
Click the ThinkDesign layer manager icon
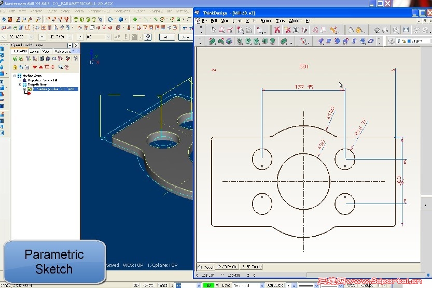click(x=391, y=41)
